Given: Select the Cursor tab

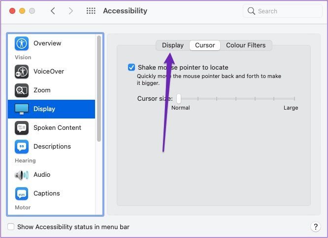Looking at the screenshot, I should 205,45.
